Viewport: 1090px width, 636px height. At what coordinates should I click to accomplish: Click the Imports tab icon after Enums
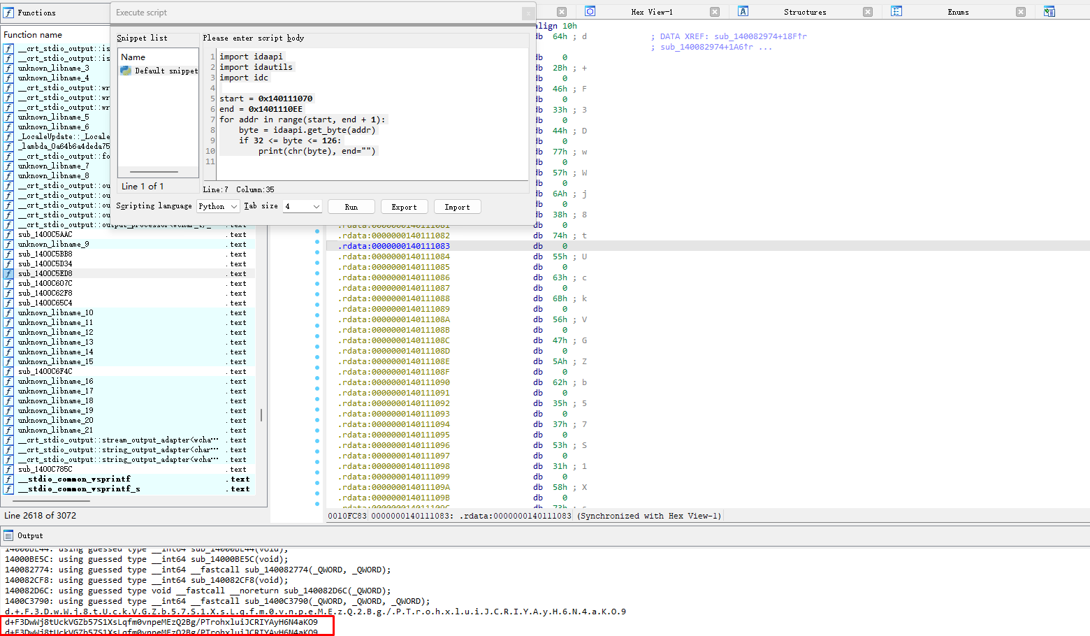[x=1049, y=11]
